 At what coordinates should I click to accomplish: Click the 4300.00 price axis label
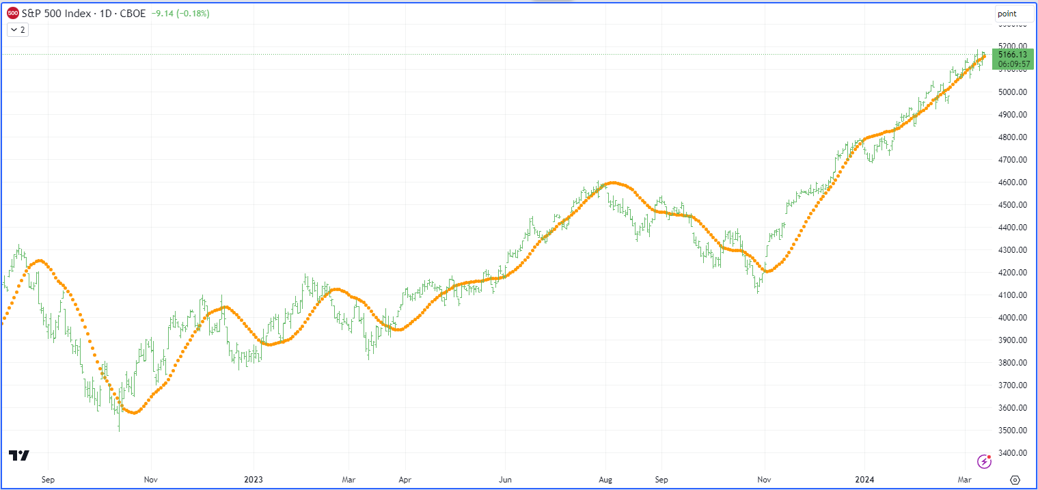(1013, 250)
